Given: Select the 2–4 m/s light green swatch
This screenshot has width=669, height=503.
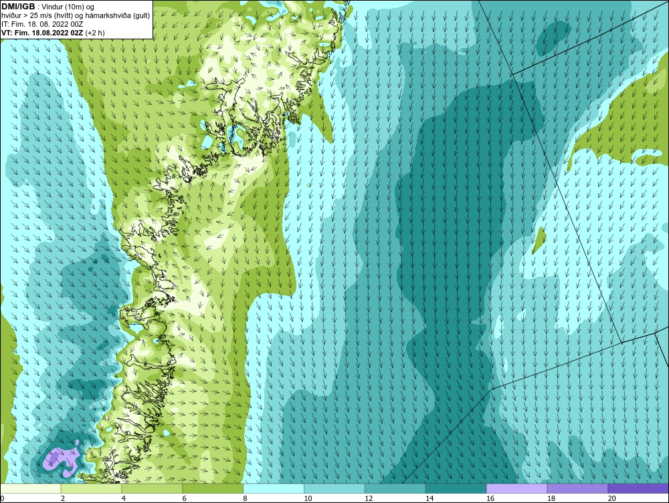Looking at the screenshot, I should pyautogui.click(x=91, y=488).
